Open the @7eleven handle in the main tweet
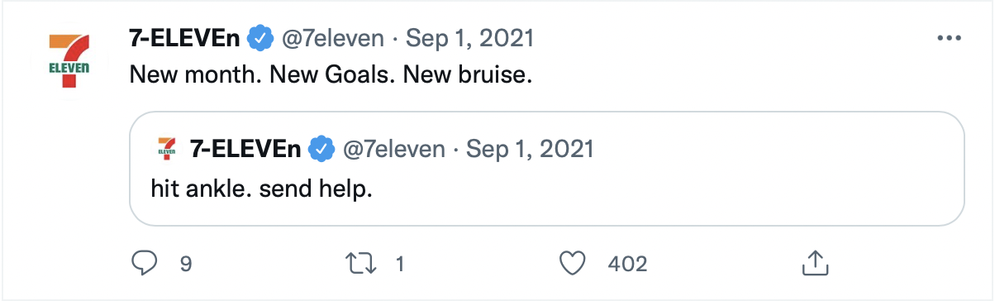 click(x=334, y=39)
